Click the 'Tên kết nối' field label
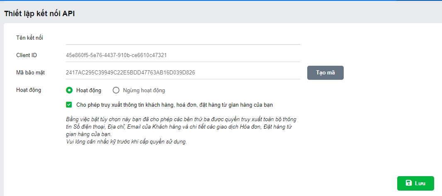The width and height of the screenshot is (442, 196). click(30, 38)
